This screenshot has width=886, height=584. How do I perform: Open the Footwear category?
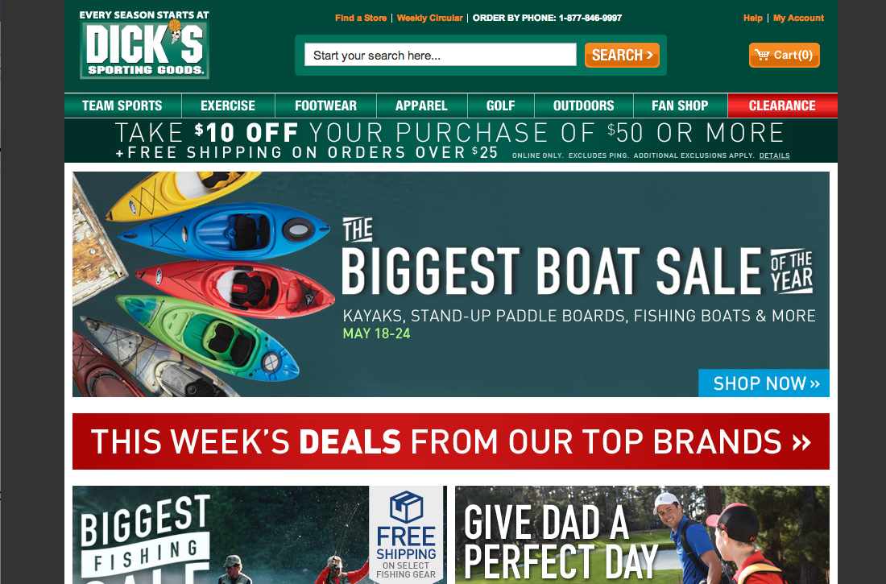[x=325, y=106]
